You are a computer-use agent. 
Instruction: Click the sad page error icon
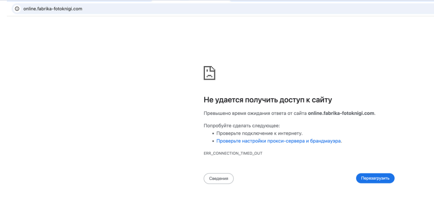click(x=210, y=73)
